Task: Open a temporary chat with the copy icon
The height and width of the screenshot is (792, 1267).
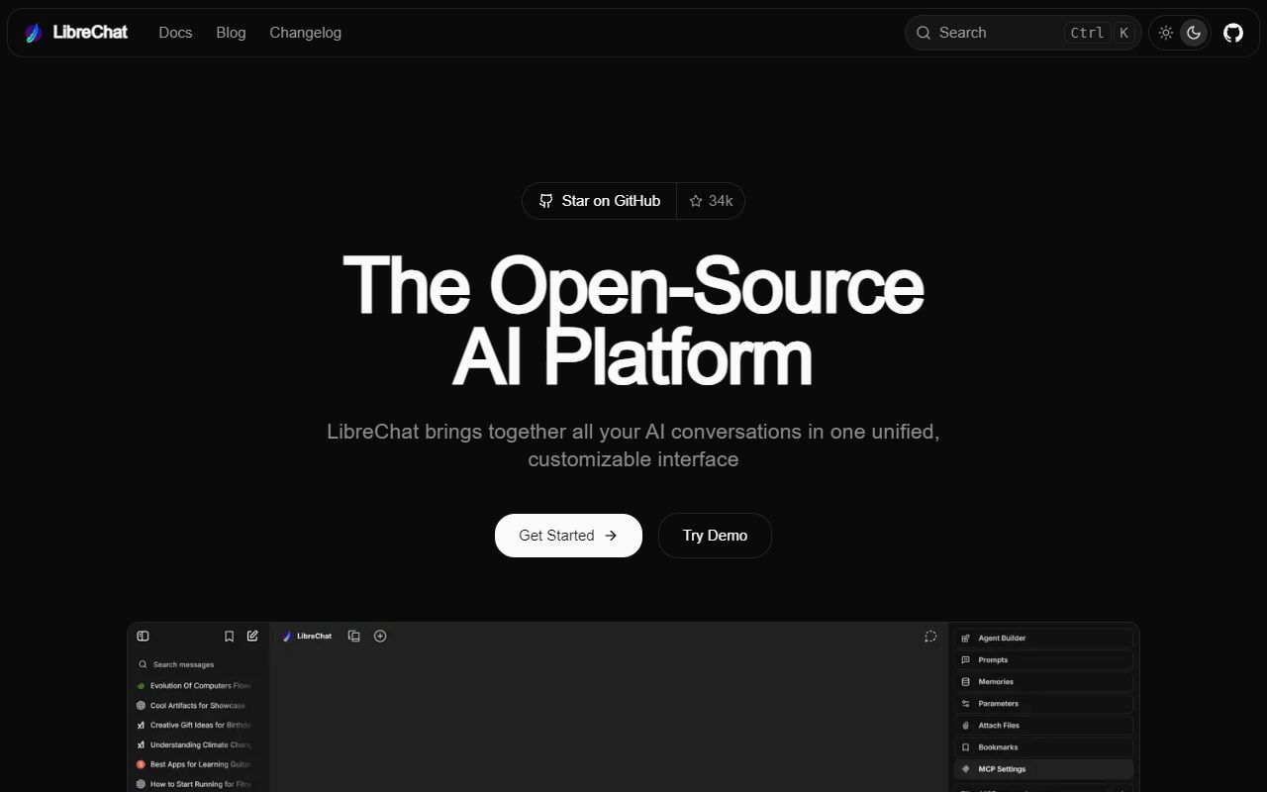Action: coord(353,636)
